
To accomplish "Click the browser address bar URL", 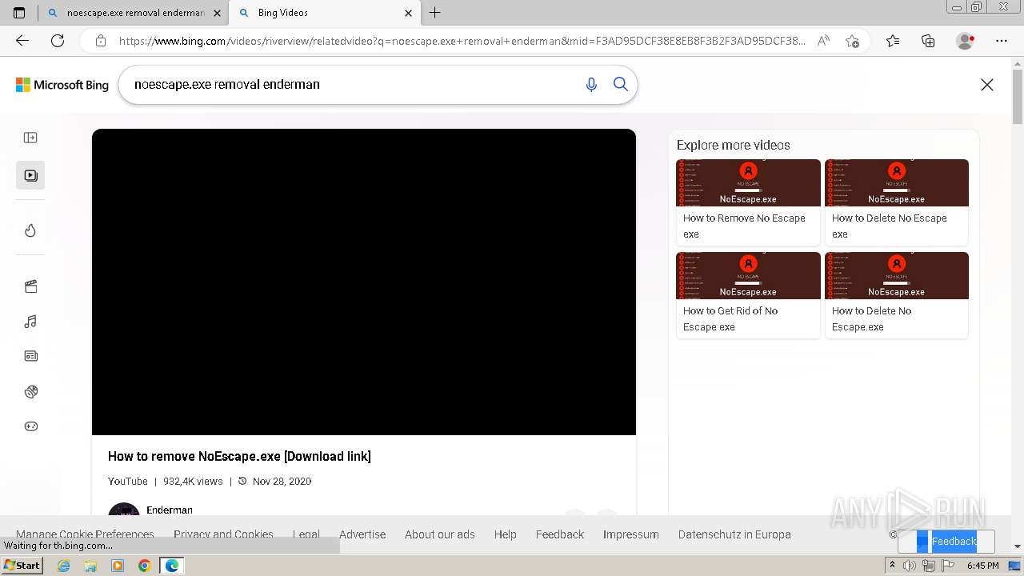I will (x=462, y=41).
